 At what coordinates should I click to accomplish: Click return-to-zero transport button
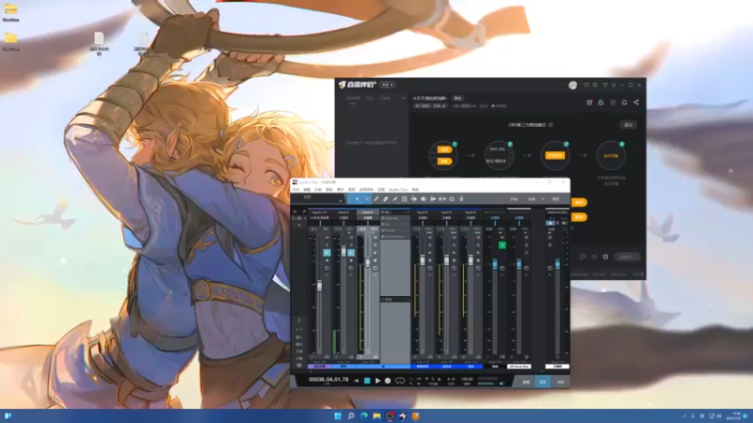tap(357, 381)
